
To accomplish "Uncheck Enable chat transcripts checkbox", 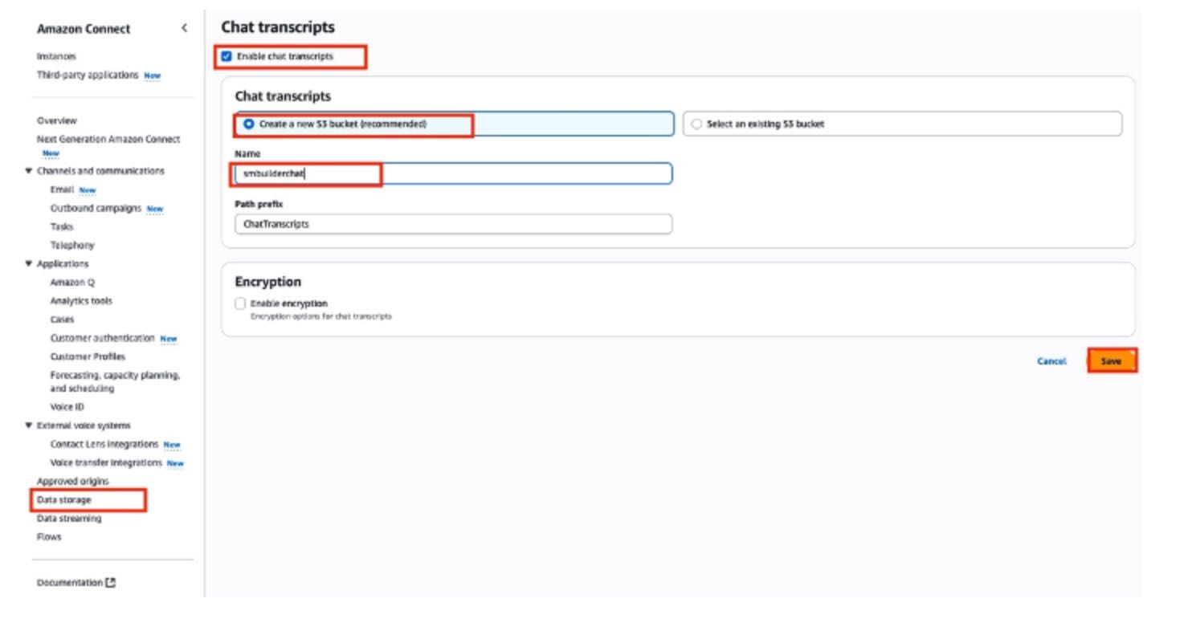I will pyautogui.click(x=227, y=56).
